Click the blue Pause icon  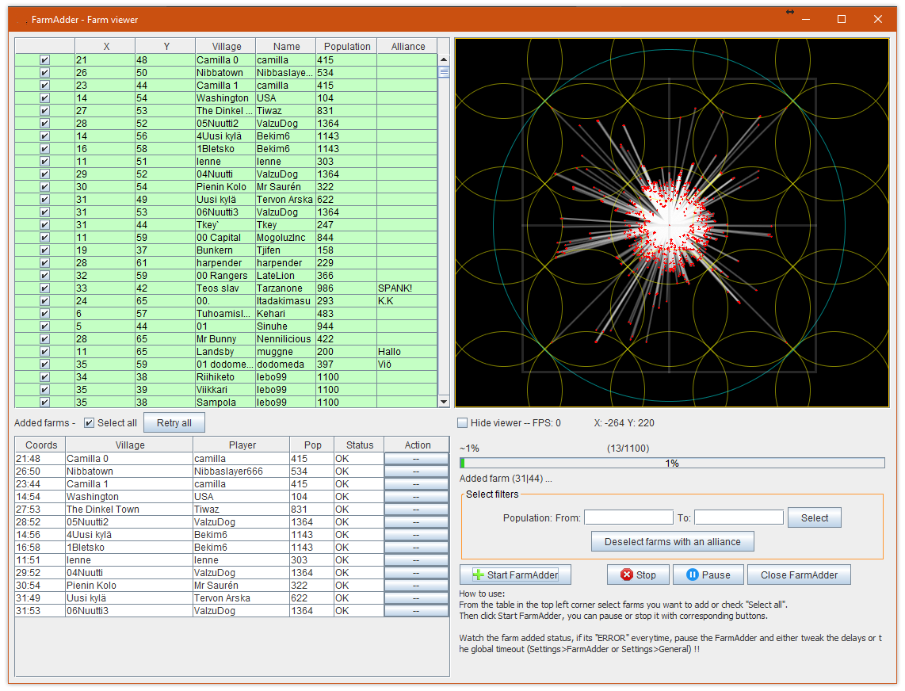[x=692, y=575]
